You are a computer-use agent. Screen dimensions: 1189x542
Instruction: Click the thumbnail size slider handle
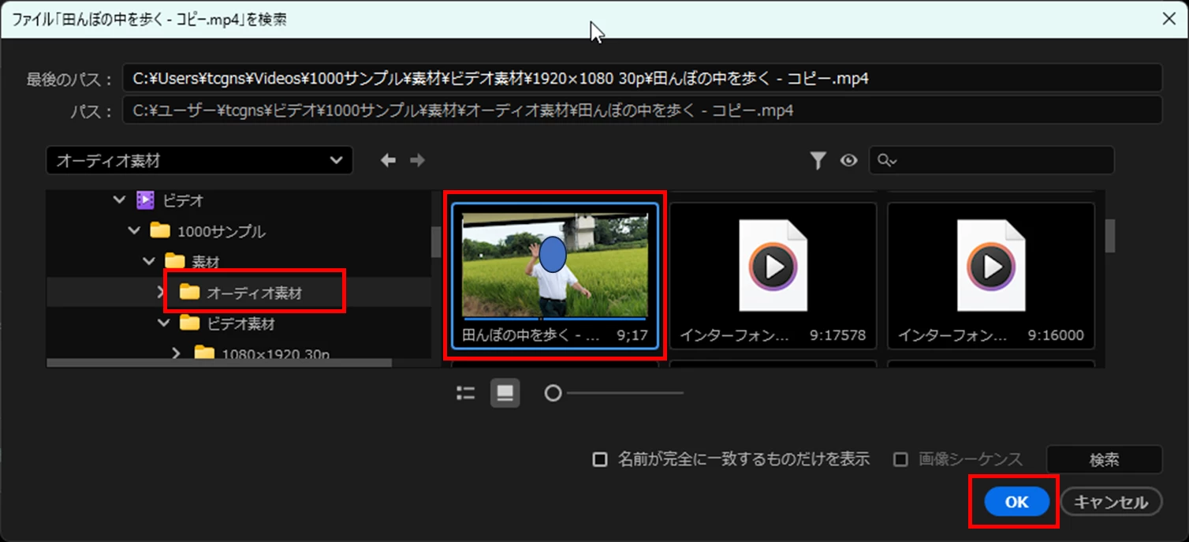click(x=553, y=393)
